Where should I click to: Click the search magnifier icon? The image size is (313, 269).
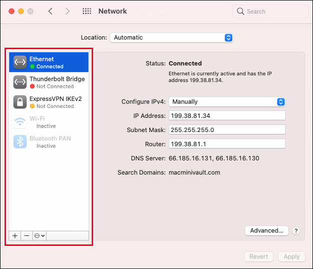pos(240,11)
